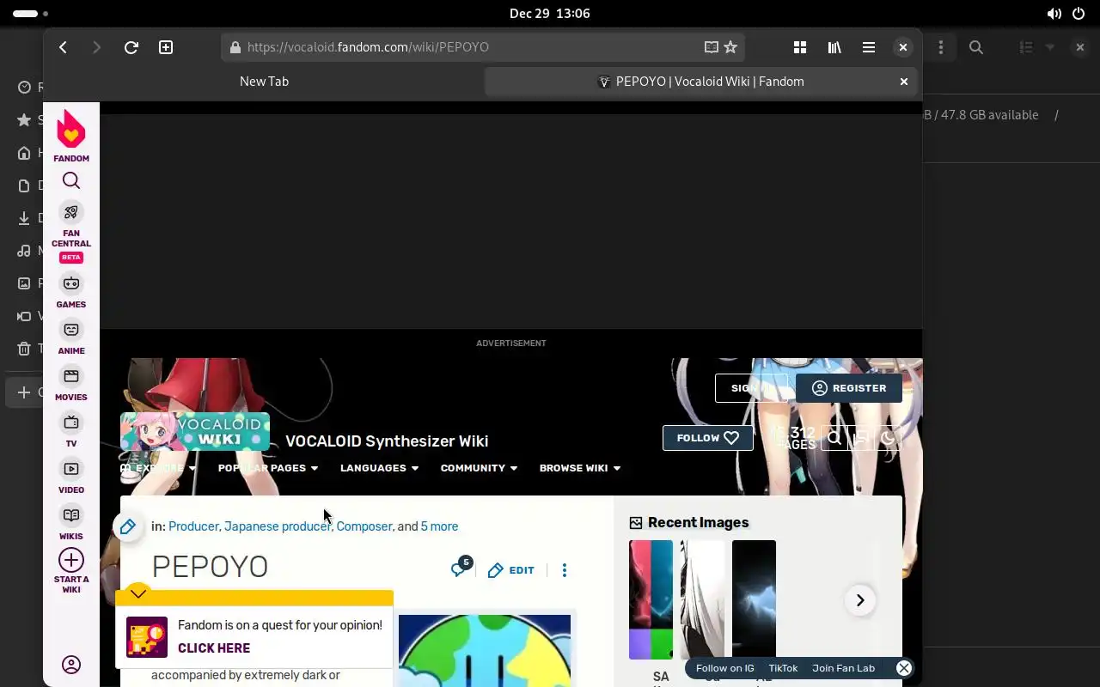The image size is (1100, 687).
Task: Open Fan Central rocket icon
Action: tap(71, 212)
